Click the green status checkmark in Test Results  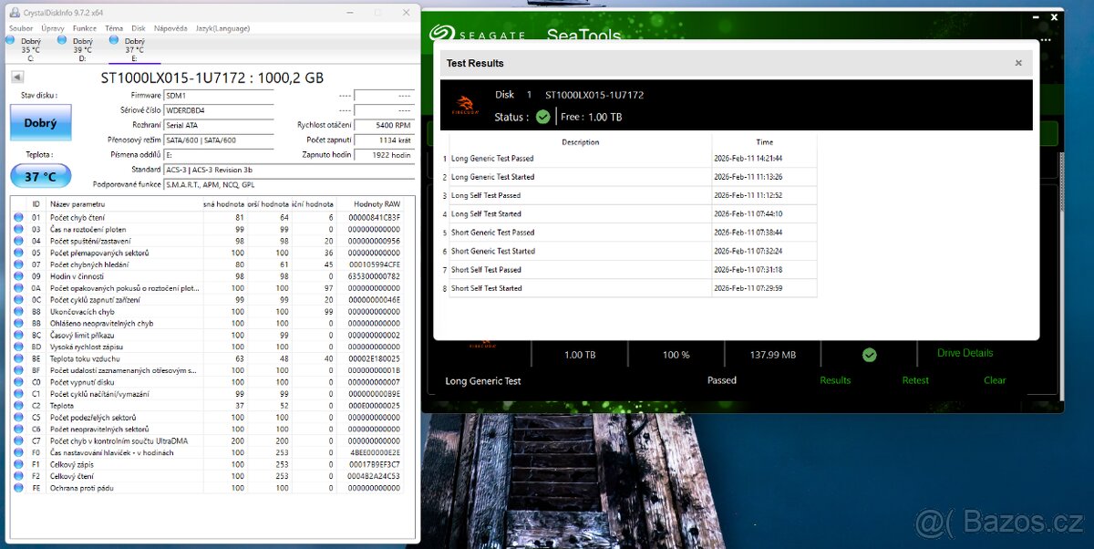(543, 117)
